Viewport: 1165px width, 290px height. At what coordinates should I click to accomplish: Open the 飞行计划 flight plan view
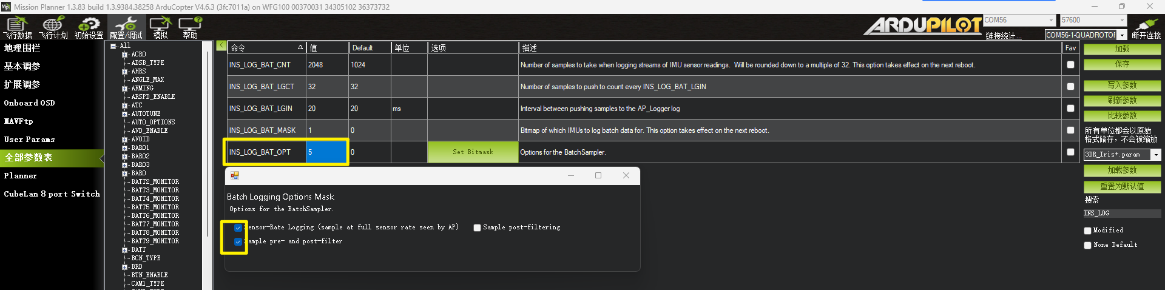point(53,28)
